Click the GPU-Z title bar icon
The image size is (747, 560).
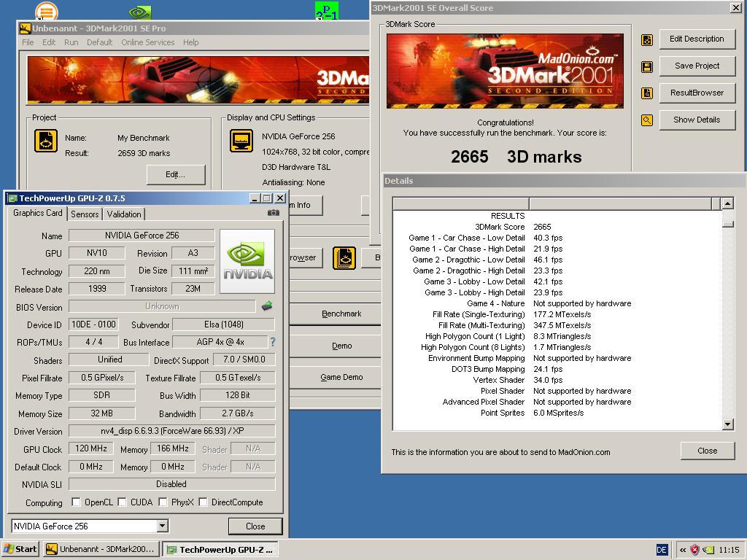coord(13,198)
